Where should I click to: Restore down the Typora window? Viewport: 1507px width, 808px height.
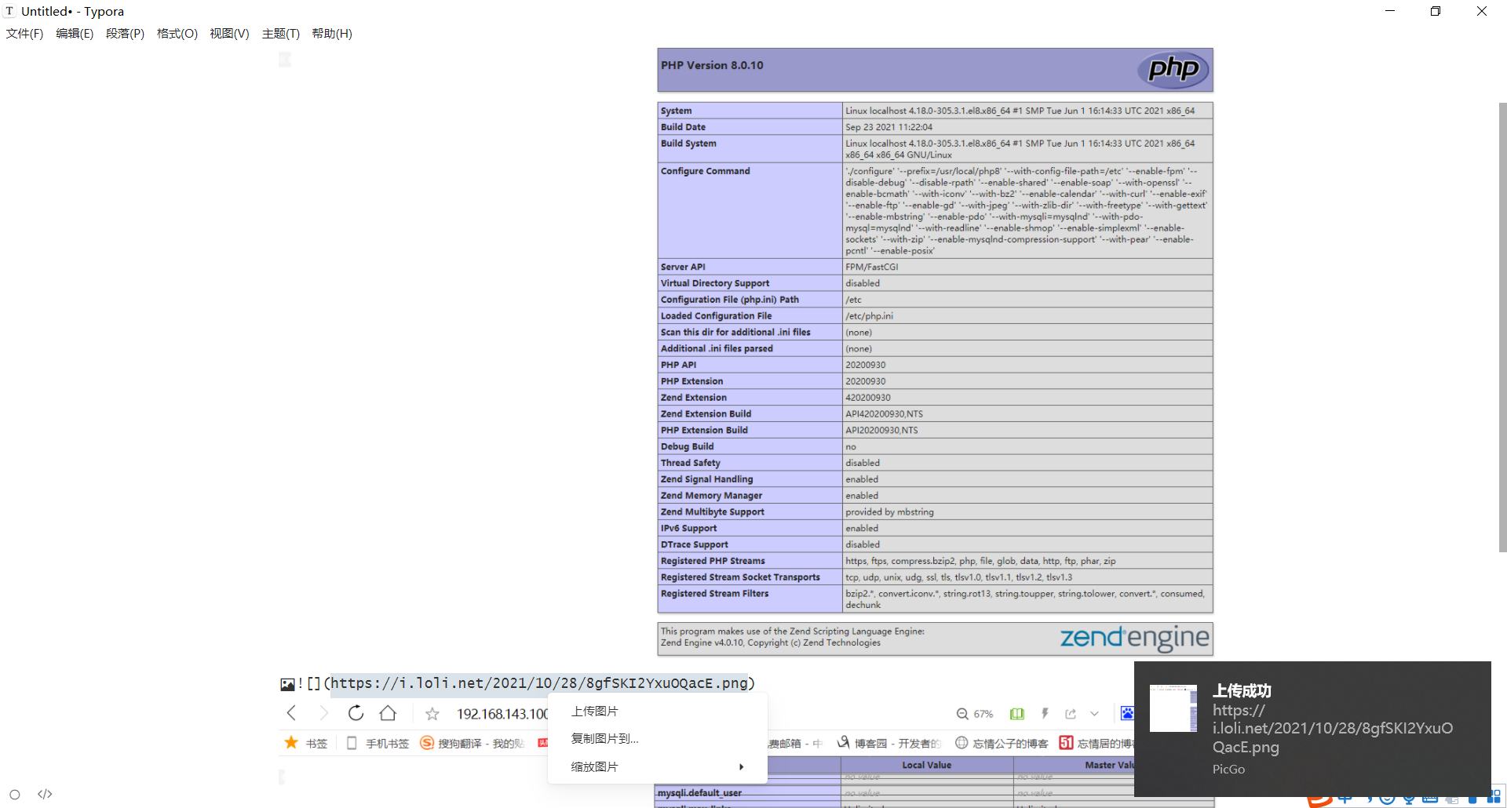pyautogui.click(x=1436, y=11)
